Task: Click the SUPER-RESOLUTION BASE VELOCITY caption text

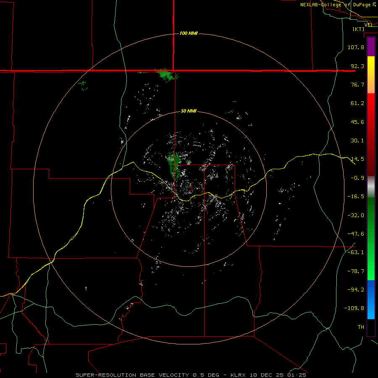Action: click(132, 375)
